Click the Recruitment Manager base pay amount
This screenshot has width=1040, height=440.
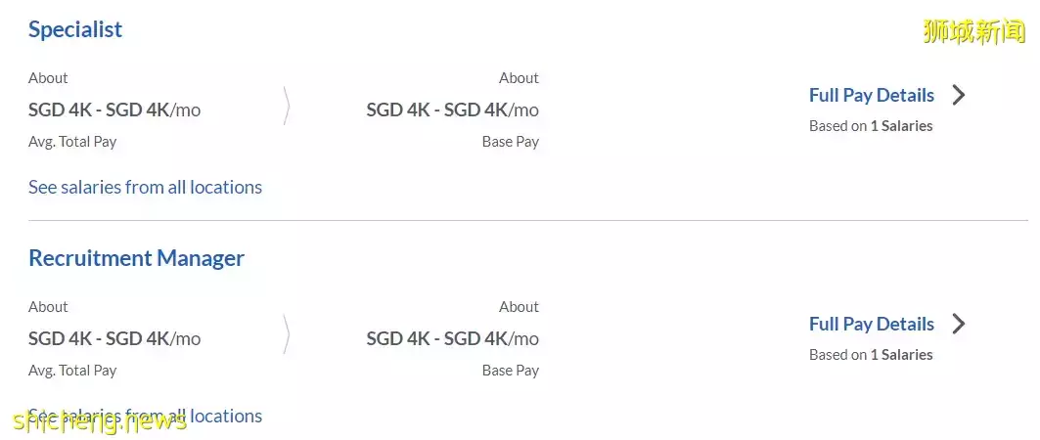(452, 338)
